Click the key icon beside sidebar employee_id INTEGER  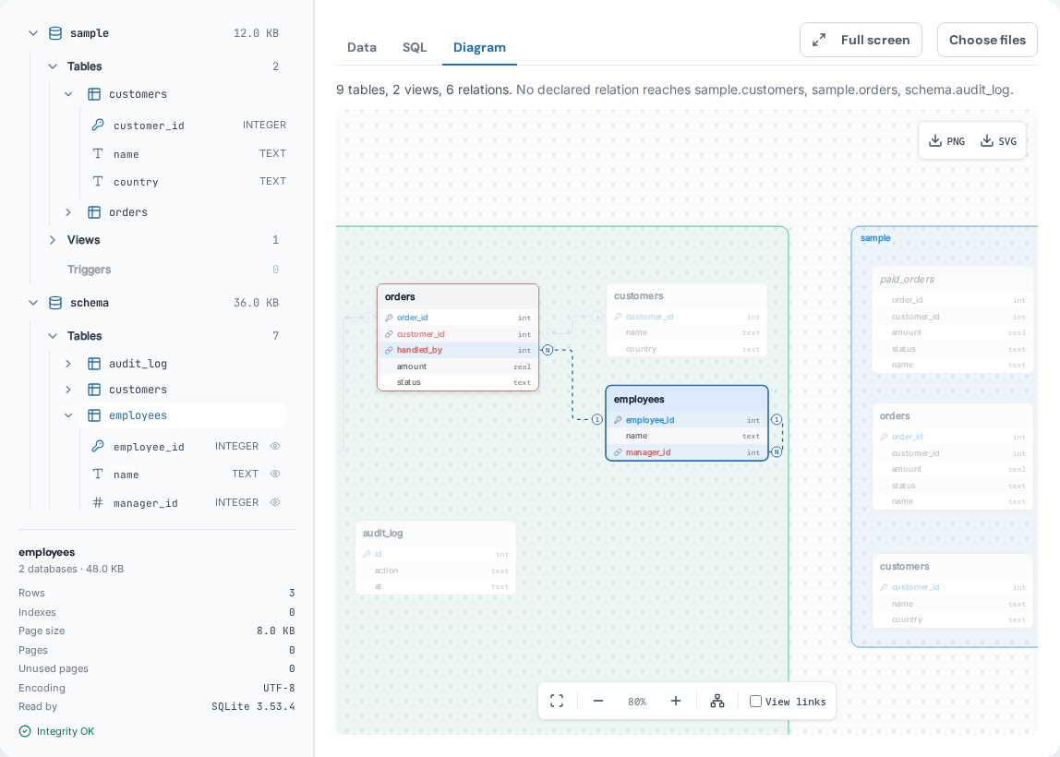click(98, 446)
